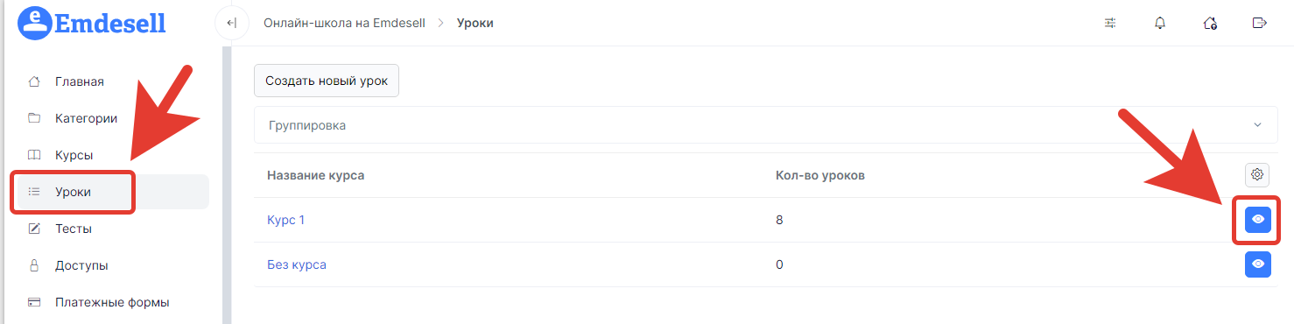Click the folder icon beside Категории
Image resolution: width=1294 pixels, height=324 pixels.
34,118
